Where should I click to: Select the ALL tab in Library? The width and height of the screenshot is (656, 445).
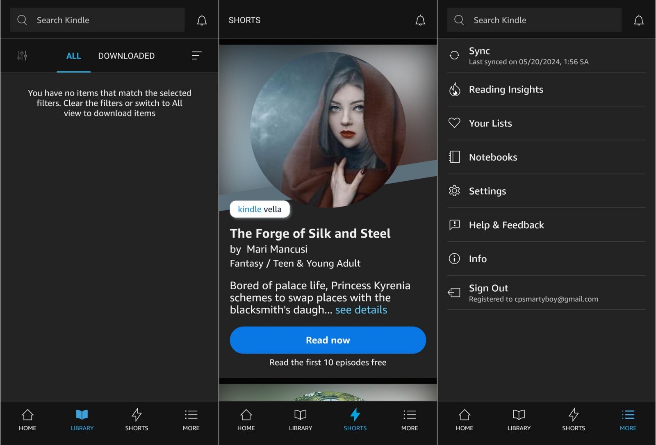[x=74, y=56]
